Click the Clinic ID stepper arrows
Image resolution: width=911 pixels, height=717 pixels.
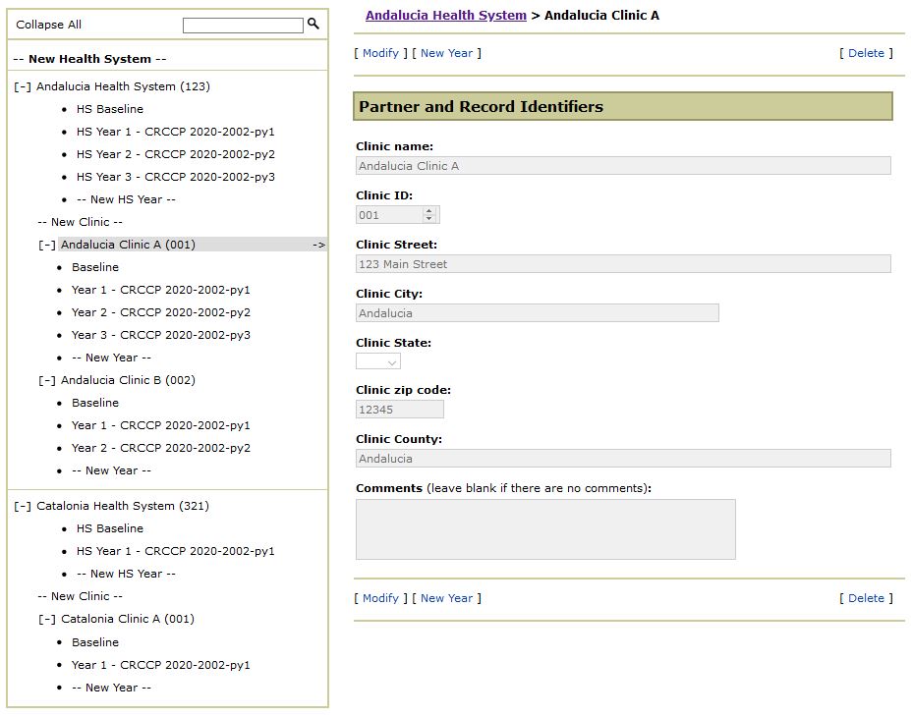point(428,215)
